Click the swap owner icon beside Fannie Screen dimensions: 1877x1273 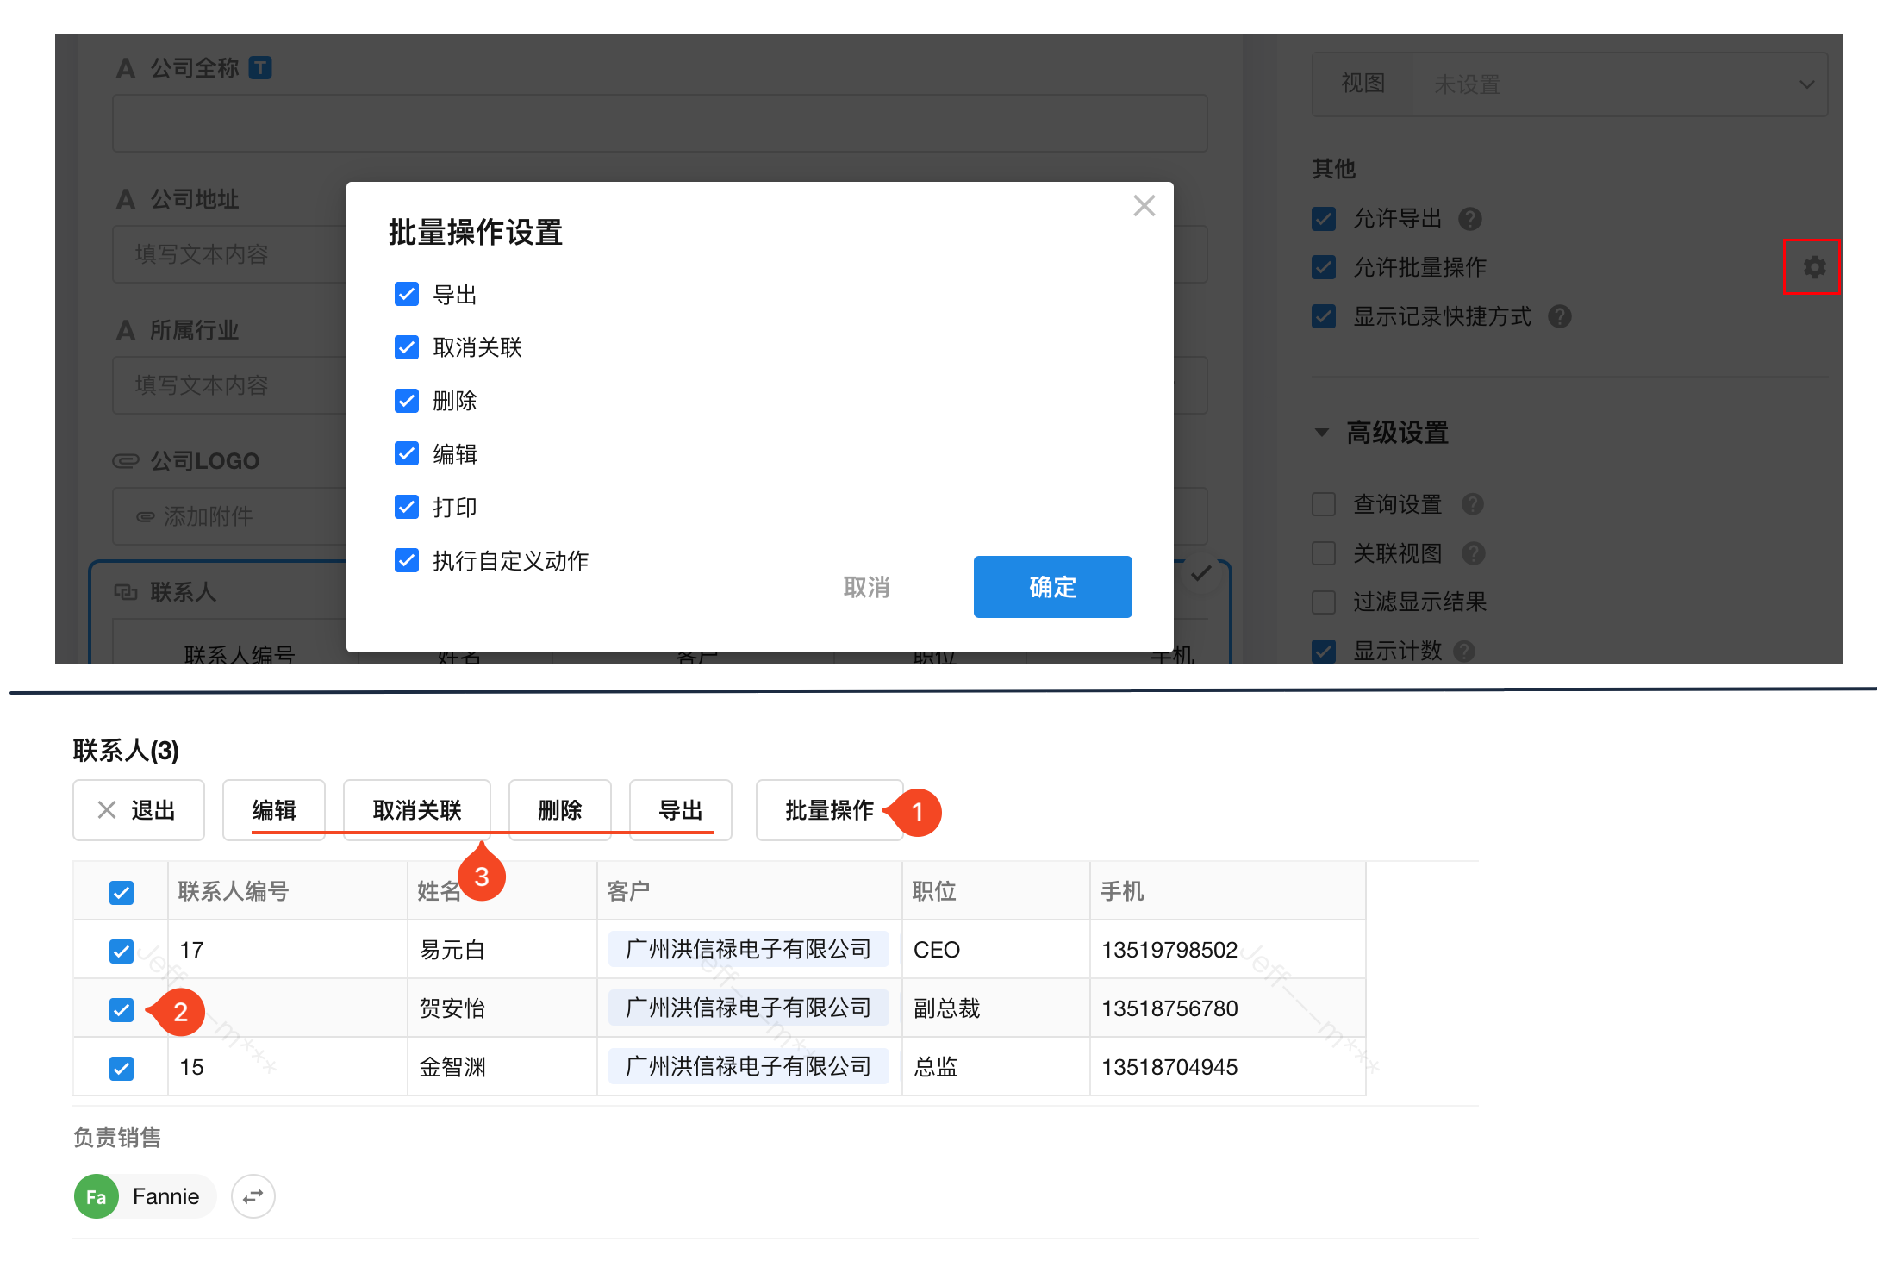click(x=253, y=1196)
